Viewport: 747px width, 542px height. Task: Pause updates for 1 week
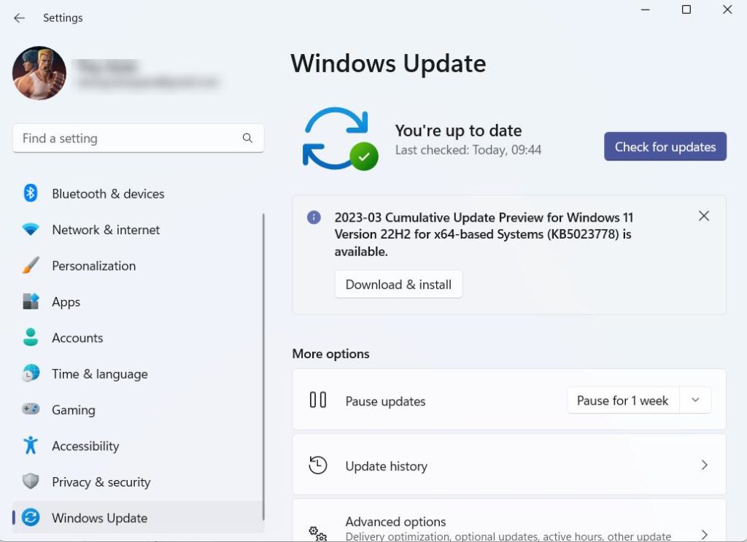coord(622,400)
